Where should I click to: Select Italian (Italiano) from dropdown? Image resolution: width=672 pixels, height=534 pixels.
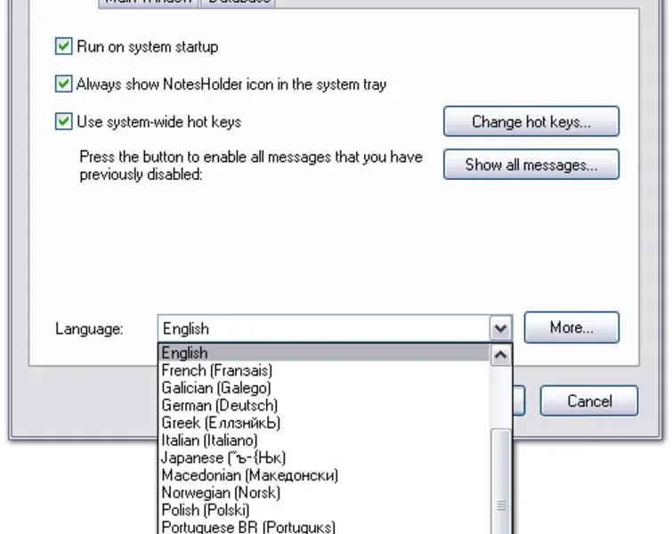pos(324,441)
